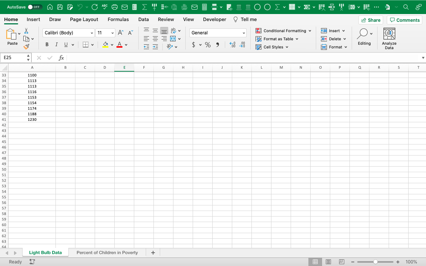Click Tell me search field
426x266 pixels.
(x=245, y=20)
